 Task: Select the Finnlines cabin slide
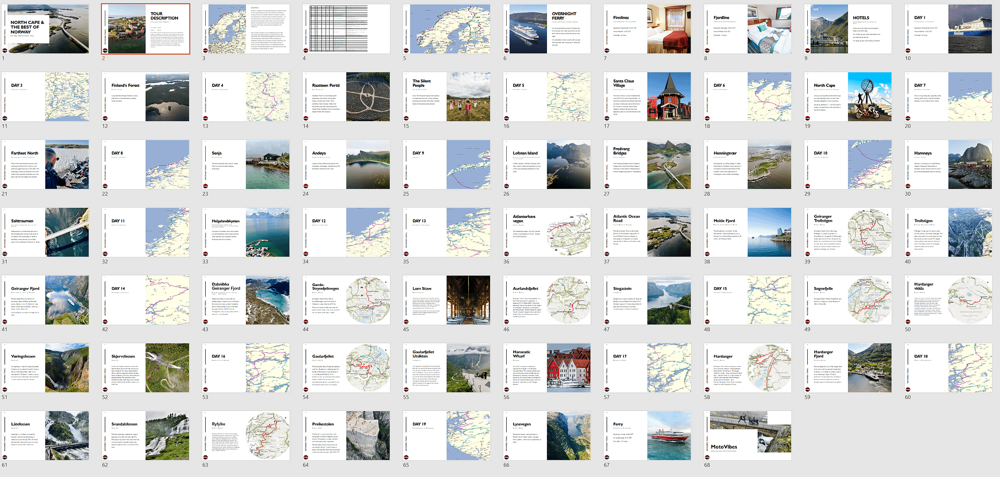[x=647, y=29]
